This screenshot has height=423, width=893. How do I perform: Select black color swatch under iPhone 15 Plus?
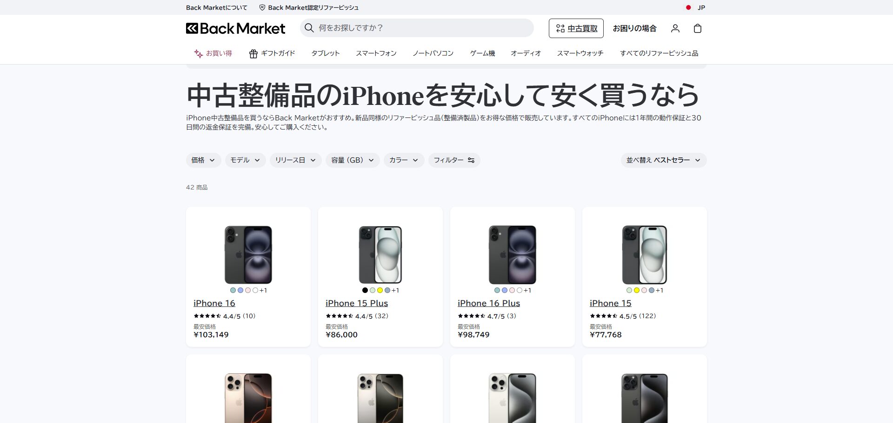click(365, 290)
